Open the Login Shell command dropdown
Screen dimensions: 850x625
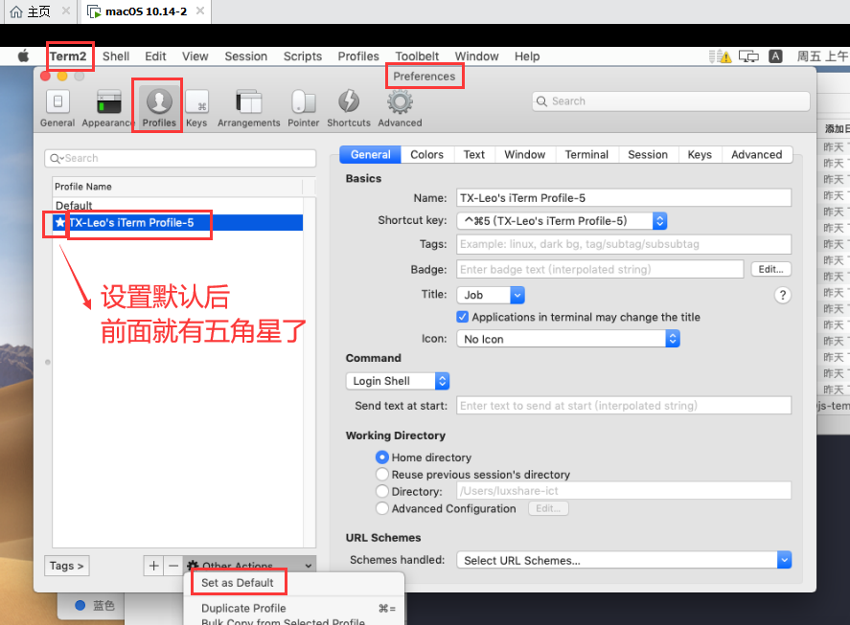[x=398, y=381]
